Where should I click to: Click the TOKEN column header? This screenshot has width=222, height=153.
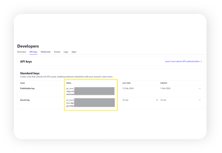coord(69,83)
